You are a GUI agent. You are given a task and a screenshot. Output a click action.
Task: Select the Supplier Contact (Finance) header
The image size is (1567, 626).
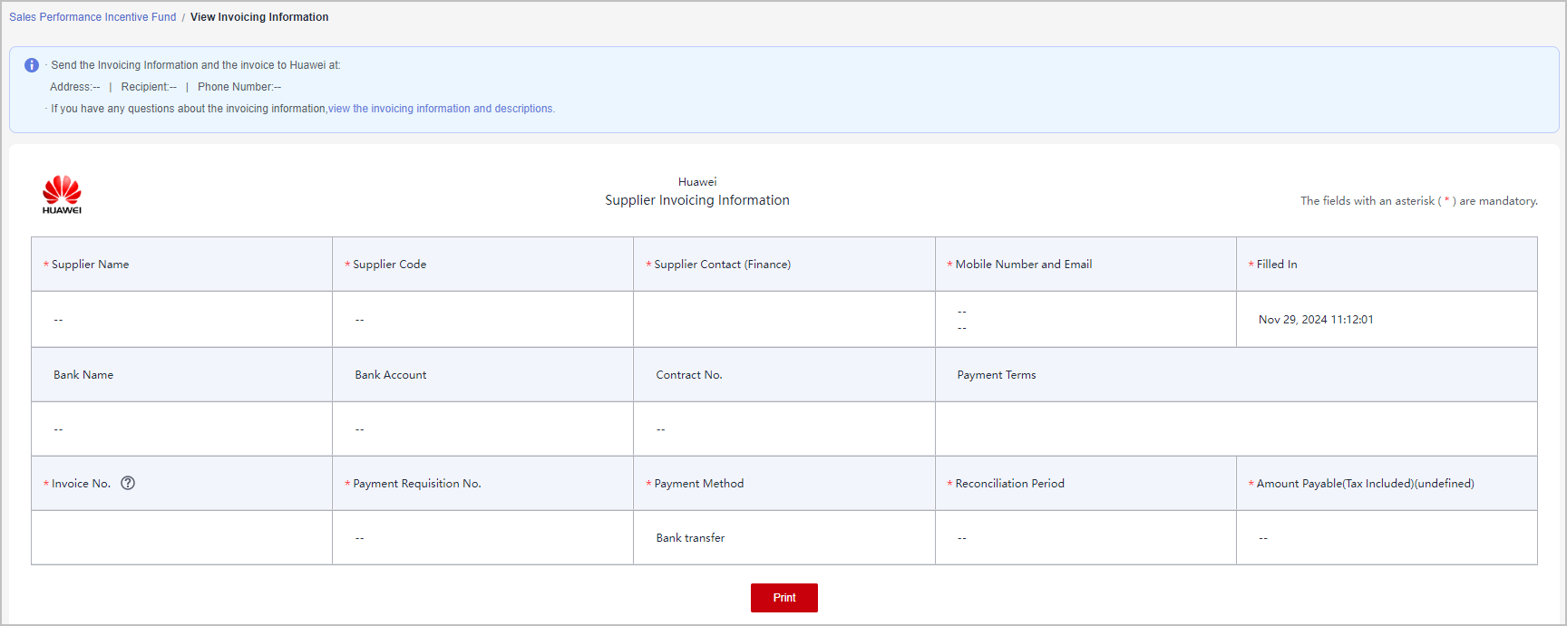722,265
